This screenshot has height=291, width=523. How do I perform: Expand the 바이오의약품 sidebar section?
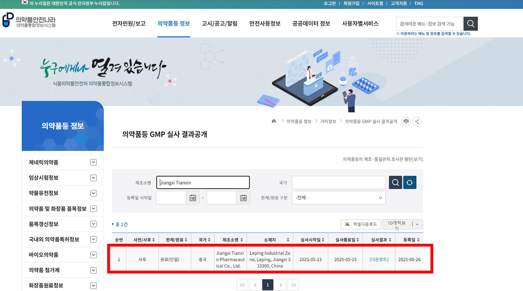coord(93,255)
